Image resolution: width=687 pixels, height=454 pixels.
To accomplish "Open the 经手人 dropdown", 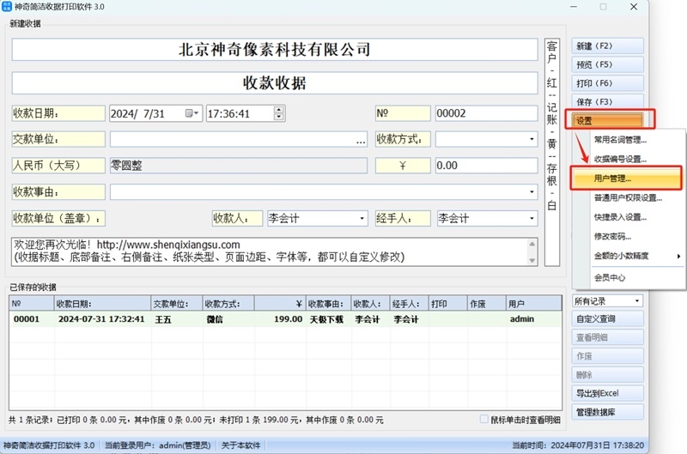I will (532, 218).
